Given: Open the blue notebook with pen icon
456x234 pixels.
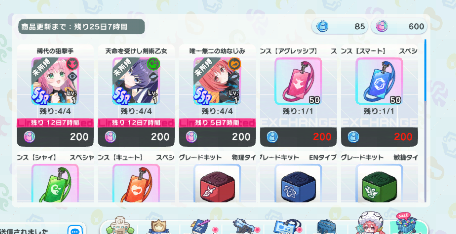Looking at the screenshot, I should click(200, 226).
